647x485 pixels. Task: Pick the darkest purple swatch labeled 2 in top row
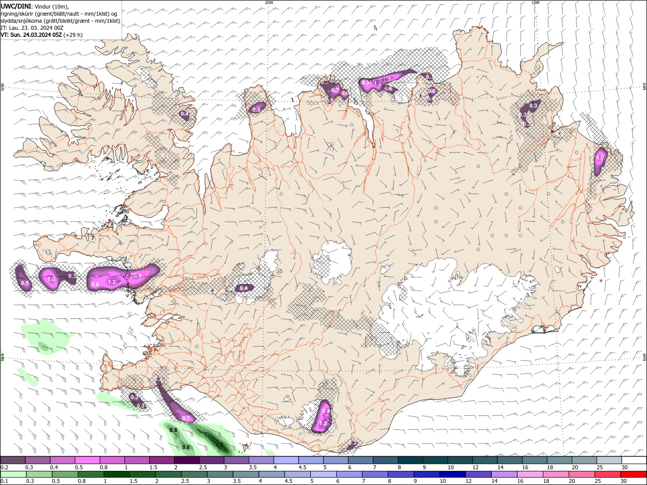187,460
